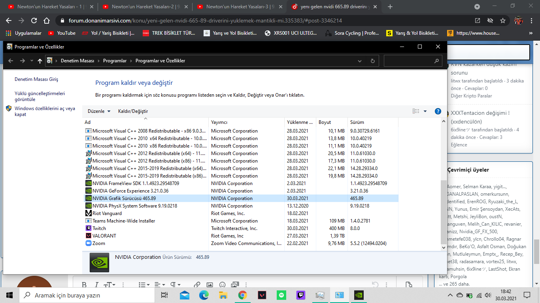The image size is (540, 303).
Task: Open the NVIDIA app on the taskbar
Action: [359, 295]
